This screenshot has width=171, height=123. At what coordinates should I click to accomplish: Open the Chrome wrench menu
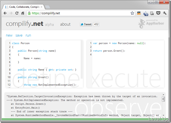[x=165, y=13]
